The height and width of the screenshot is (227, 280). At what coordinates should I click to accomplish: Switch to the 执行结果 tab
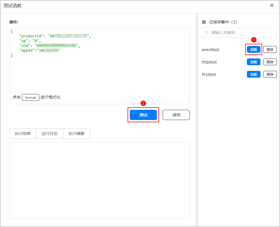(x=23, y=134)
